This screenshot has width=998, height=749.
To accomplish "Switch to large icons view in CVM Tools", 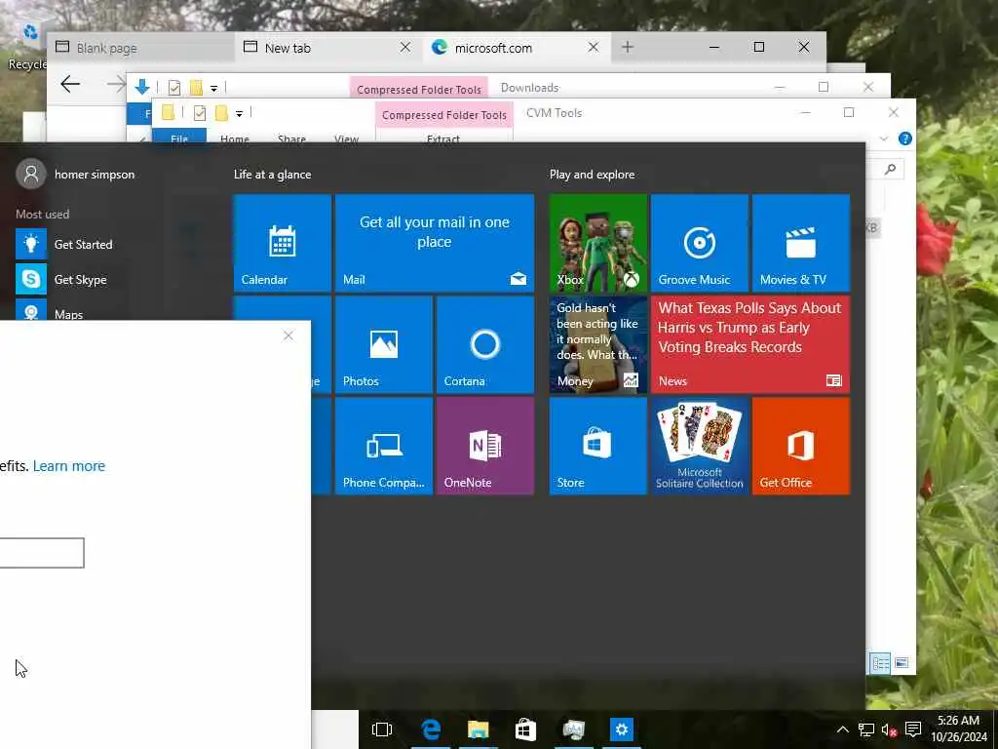I will (x=902, y=663).
